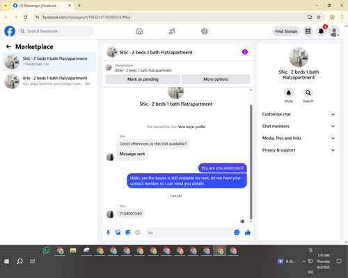Open File Explorer in taskbar
The height and width of the screenshot is (278, 348).
[x=73, y=251]
